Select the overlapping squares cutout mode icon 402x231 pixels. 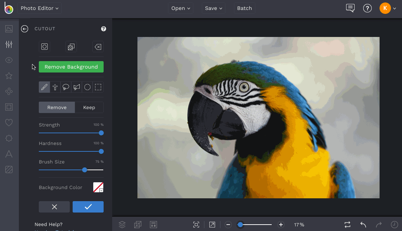[71, 47]
